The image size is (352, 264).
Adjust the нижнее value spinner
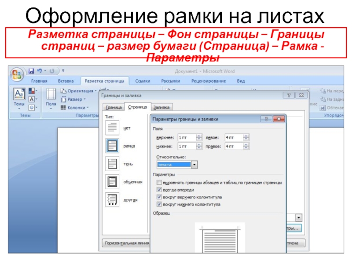pyautogui.click(x=199, y=147)
